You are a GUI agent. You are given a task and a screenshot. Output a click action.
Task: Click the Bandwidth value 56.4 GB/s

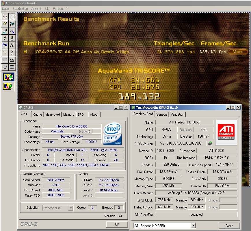[222, 186]
